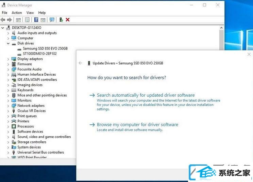The height and width of the screenshot is (182, 253).
Task: Open the File menu
Action: (x=4, y=13)
